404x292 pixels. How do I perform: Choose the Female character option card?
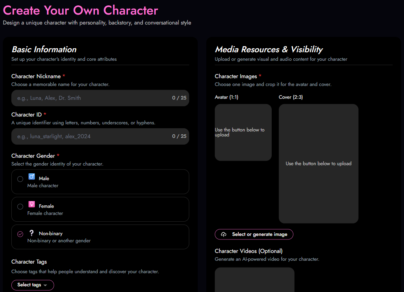pyautogui.click(x=100, y=210)
